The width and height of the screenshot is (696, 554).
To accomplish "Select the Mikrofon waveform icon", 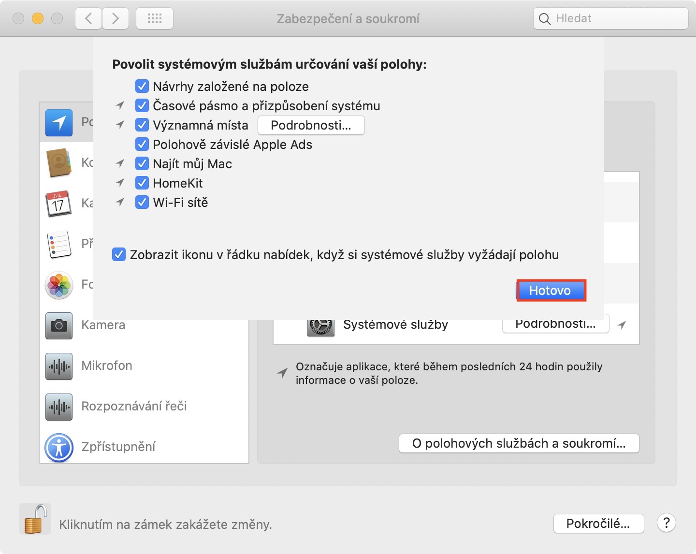I will point(59,366).
